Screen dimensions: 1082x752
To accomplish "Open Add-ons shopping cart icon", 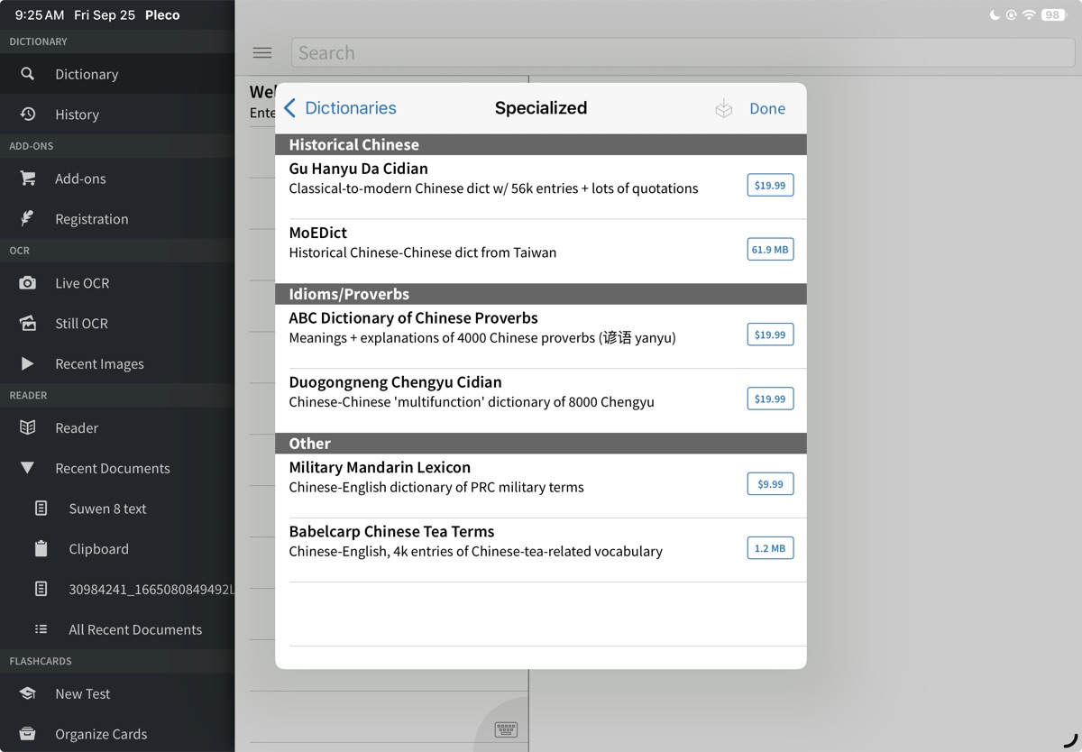I will (x=28, y=179).
